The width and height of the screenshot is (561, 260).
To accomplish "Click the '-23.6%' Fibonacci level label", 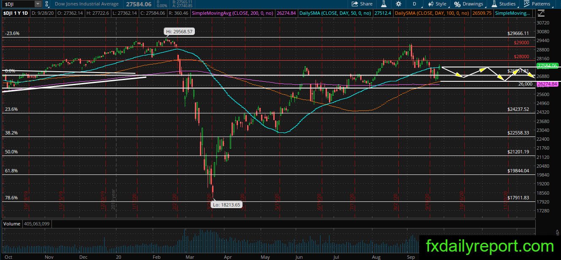I will pos(12,33).
